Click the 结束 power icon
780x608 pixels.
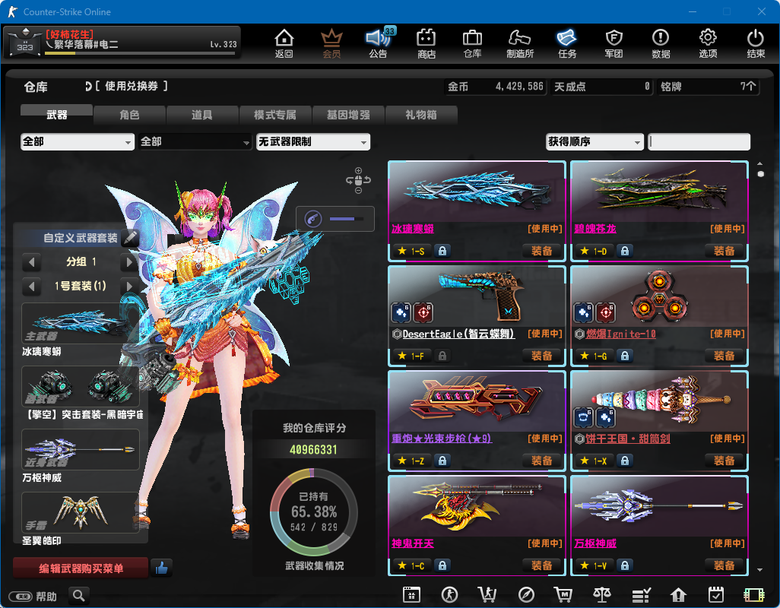[755, 43]
